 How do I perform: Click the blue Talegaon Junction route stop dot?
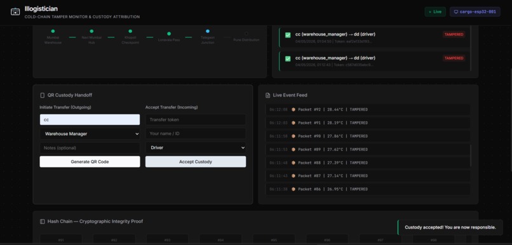pos(208,31)
